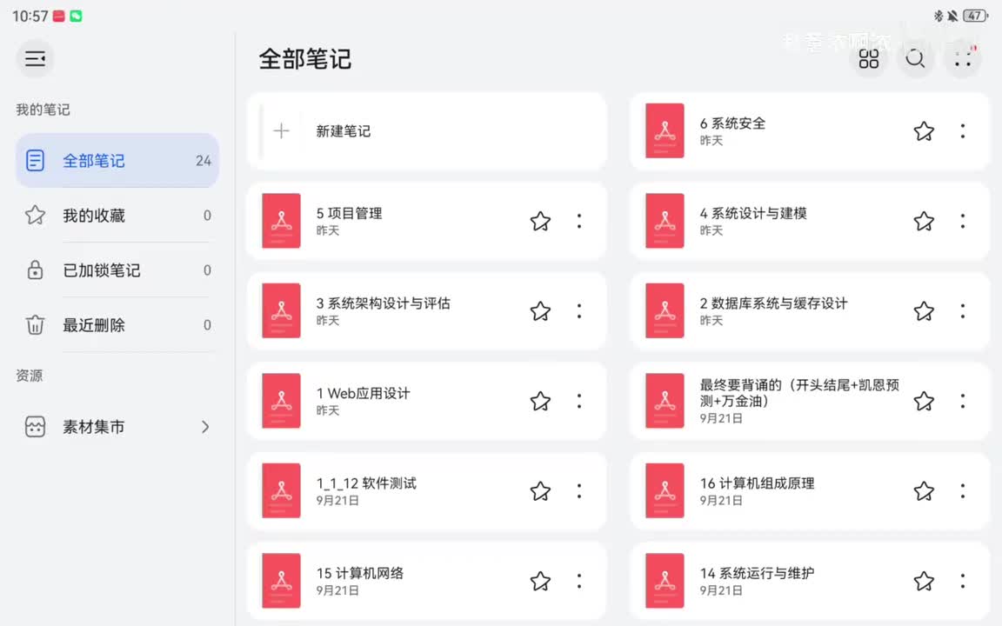Viewport: 1002px width, 626px height.
Task: Tap PDF icon of 1 Web应用设计
Action: click(281, 401)
